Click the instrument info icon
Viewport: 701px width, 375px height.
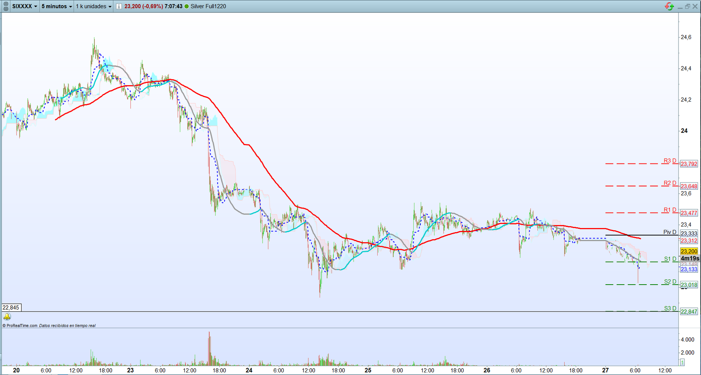click(x=119, y=6)
